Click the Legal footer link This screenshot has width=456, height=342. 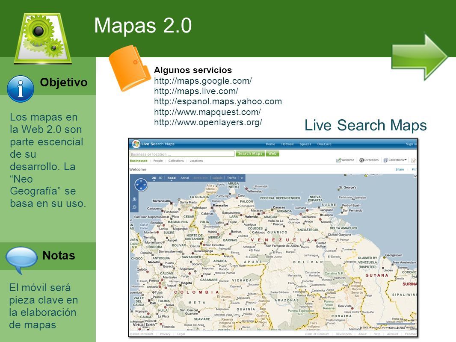point(181,334)
